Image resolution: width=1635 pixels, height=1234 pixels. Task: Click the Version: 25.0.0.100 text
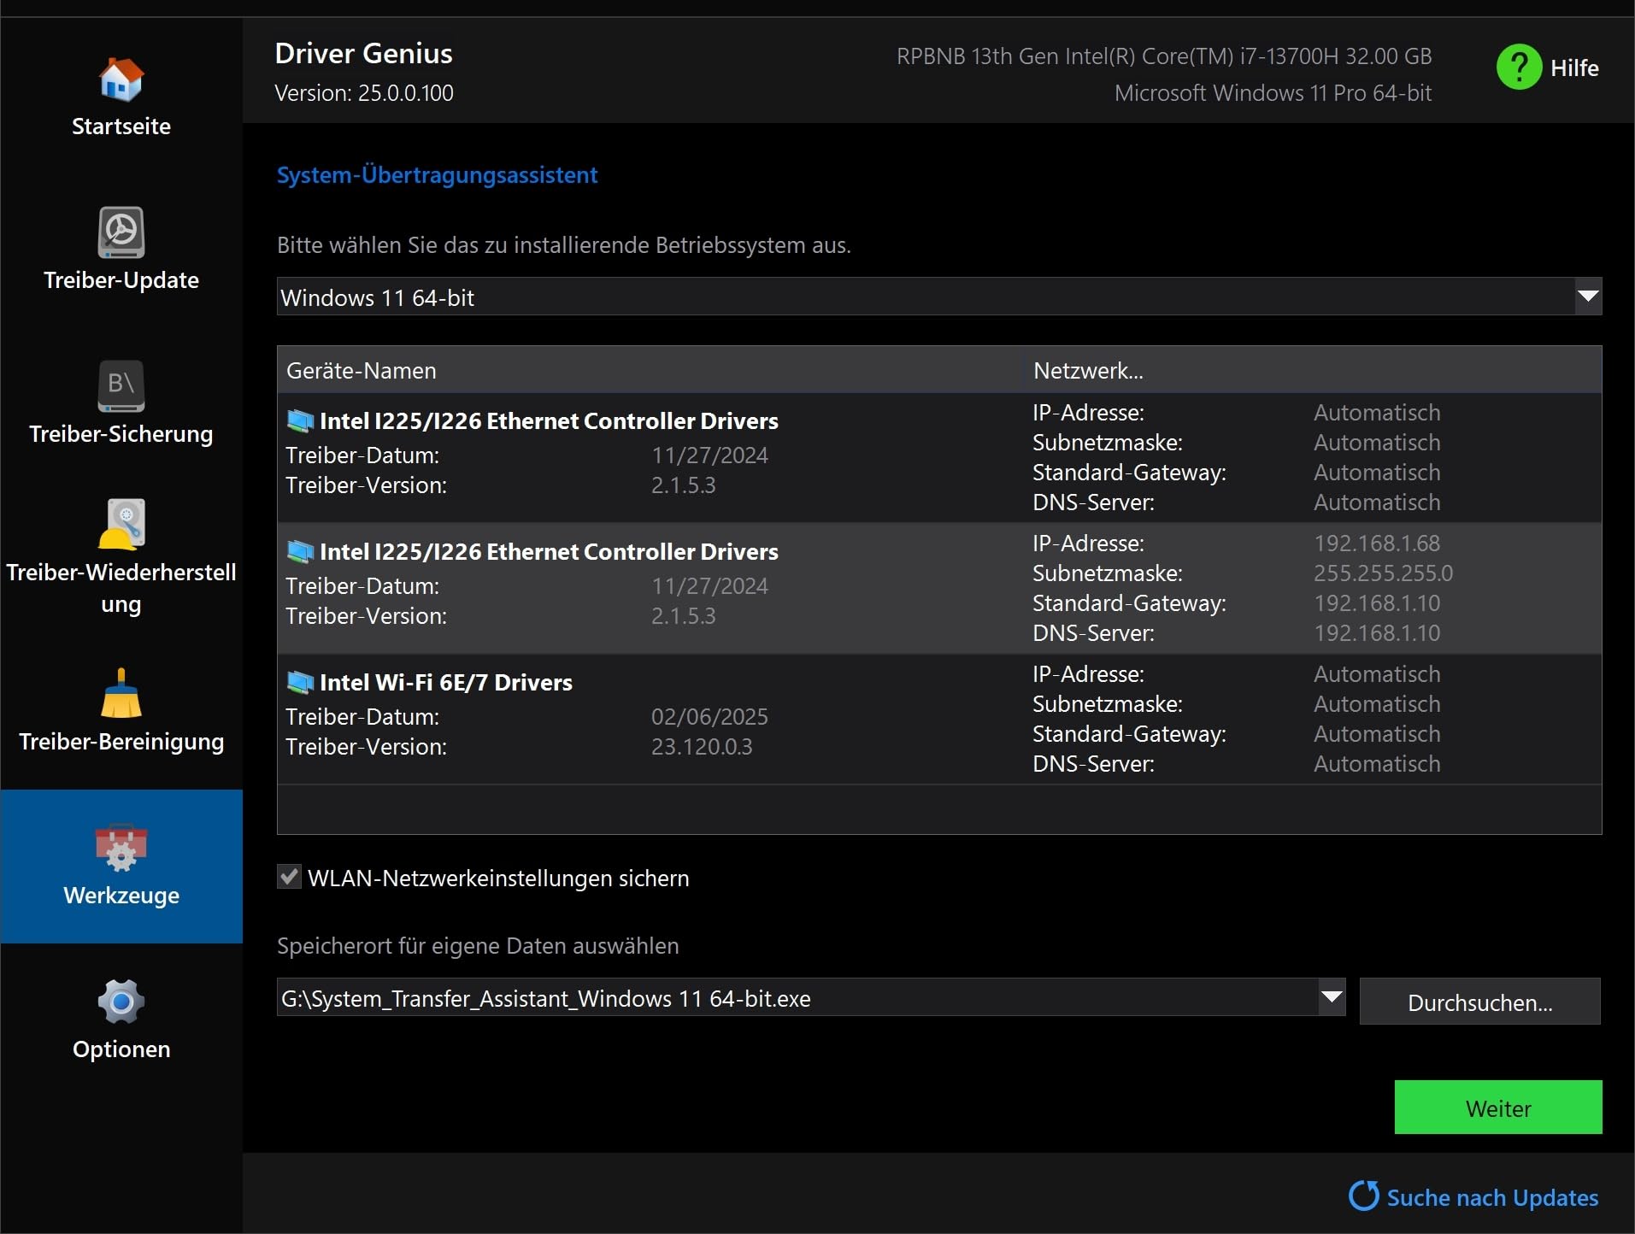click(x=364, y=93)
